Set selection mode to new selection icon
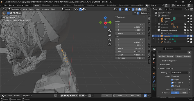 pos(8,13)
